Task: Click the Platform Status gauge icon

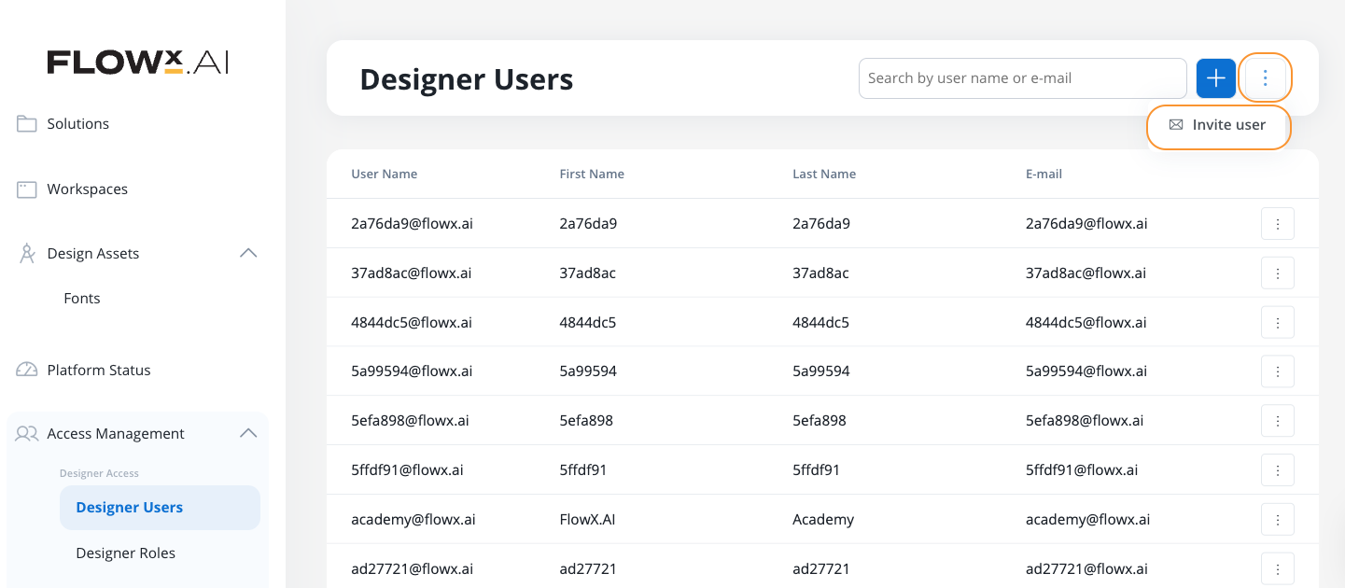Action: 27,371
